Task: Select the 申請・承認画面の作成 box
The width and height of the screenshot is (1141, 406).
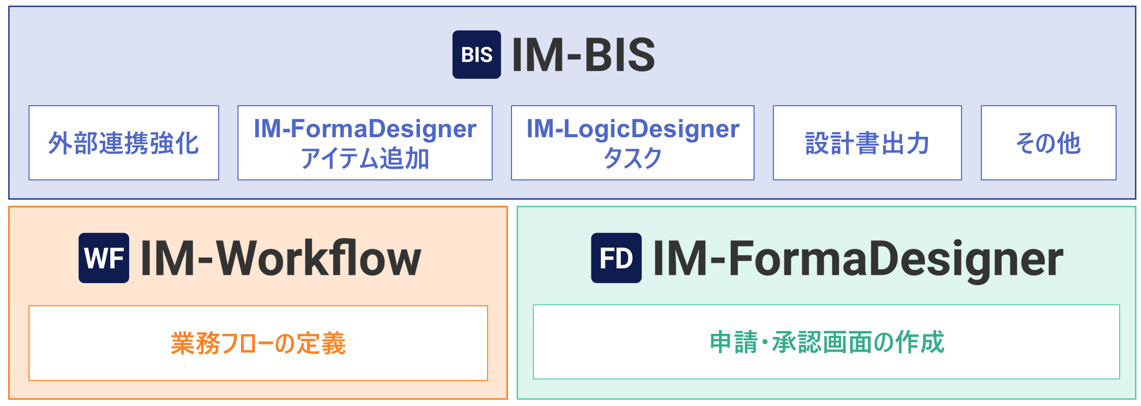Action: pyautogui.click(x=826, y=342)
